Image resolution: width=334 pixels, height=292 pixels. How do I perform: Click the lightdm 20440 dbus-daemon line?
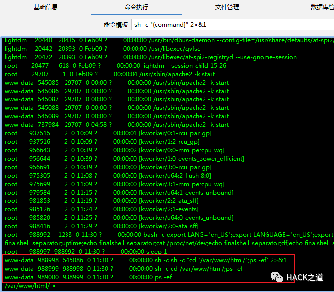click(x=169, y=40)
